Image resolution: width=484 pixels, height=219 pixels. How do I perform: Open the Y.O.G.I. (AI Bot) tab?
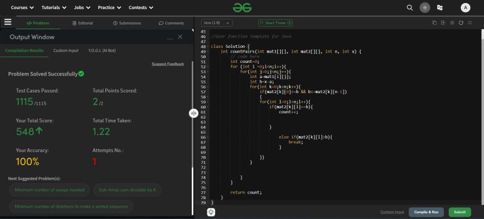(x=102, y=51)
